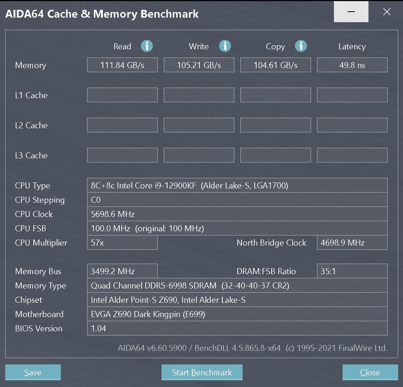The image size is (403, 387).
Task: Click the empty L2 Cache Latency field
Action: click(352, 125)
